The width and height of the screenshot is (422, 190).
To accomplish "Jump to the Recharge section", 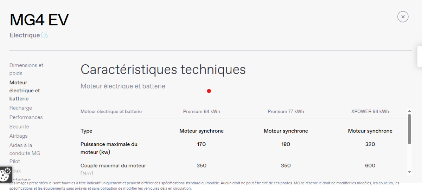I will tap(21, 108).
